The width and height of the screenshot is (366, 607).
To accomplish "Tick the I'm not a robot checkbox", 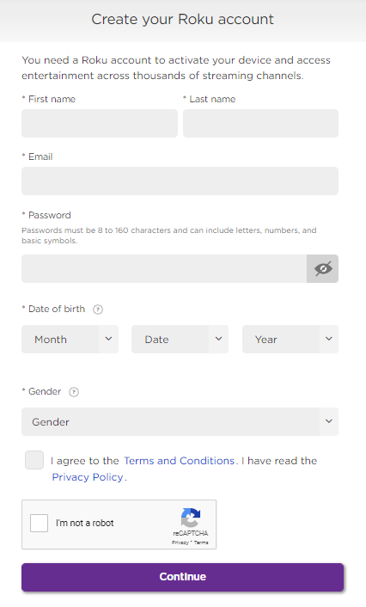I will tap(39, 523).
